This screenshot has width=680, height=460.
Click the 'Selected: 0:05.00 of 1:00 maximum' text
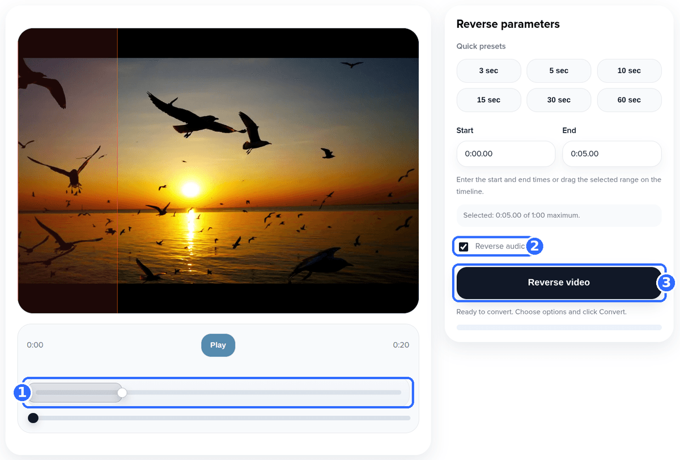click(521, 215)
